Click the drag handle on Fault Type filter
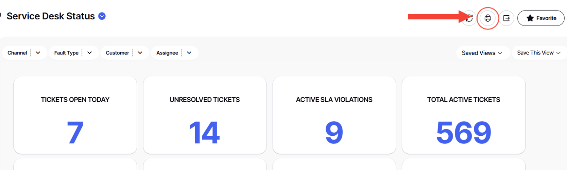 coord(82,53)
